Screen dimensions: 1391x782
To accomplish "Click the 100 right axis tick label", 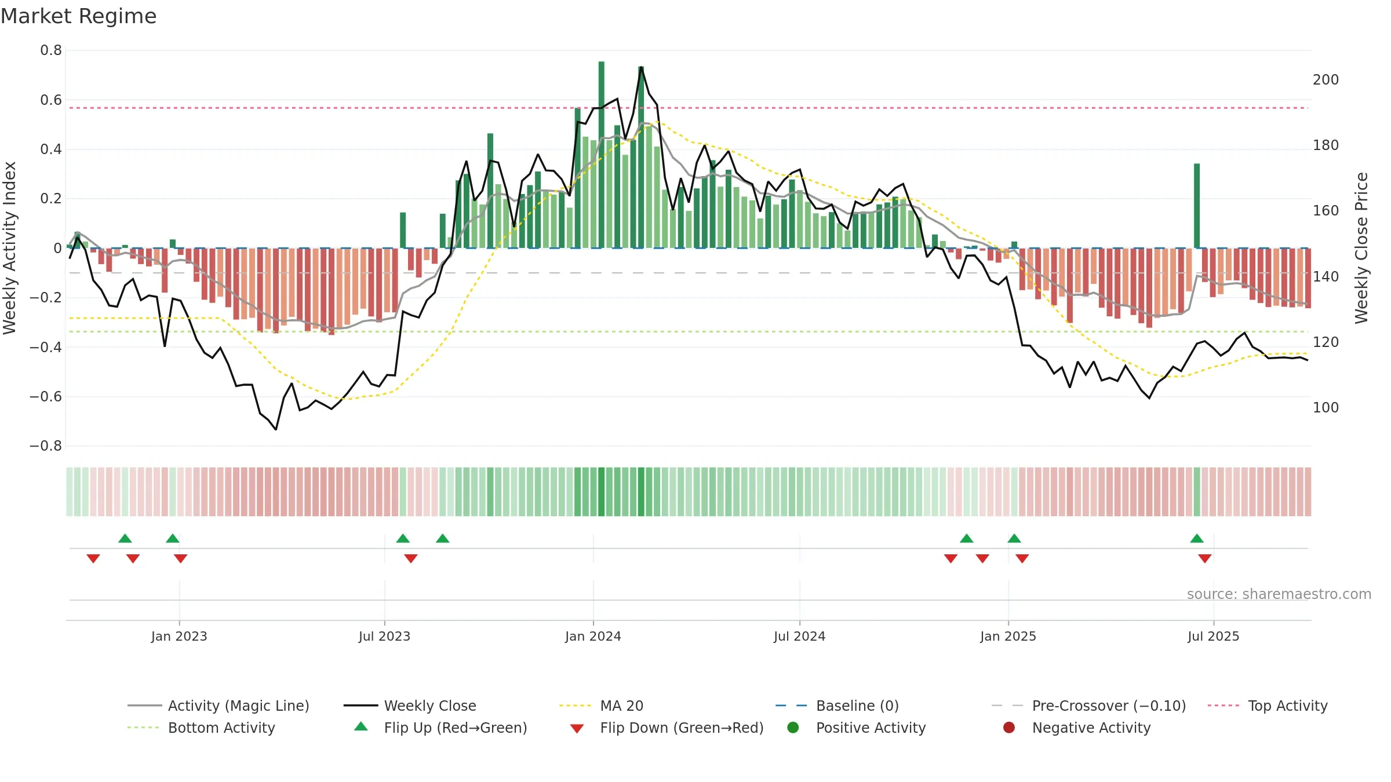I will tap(1326, 408).
